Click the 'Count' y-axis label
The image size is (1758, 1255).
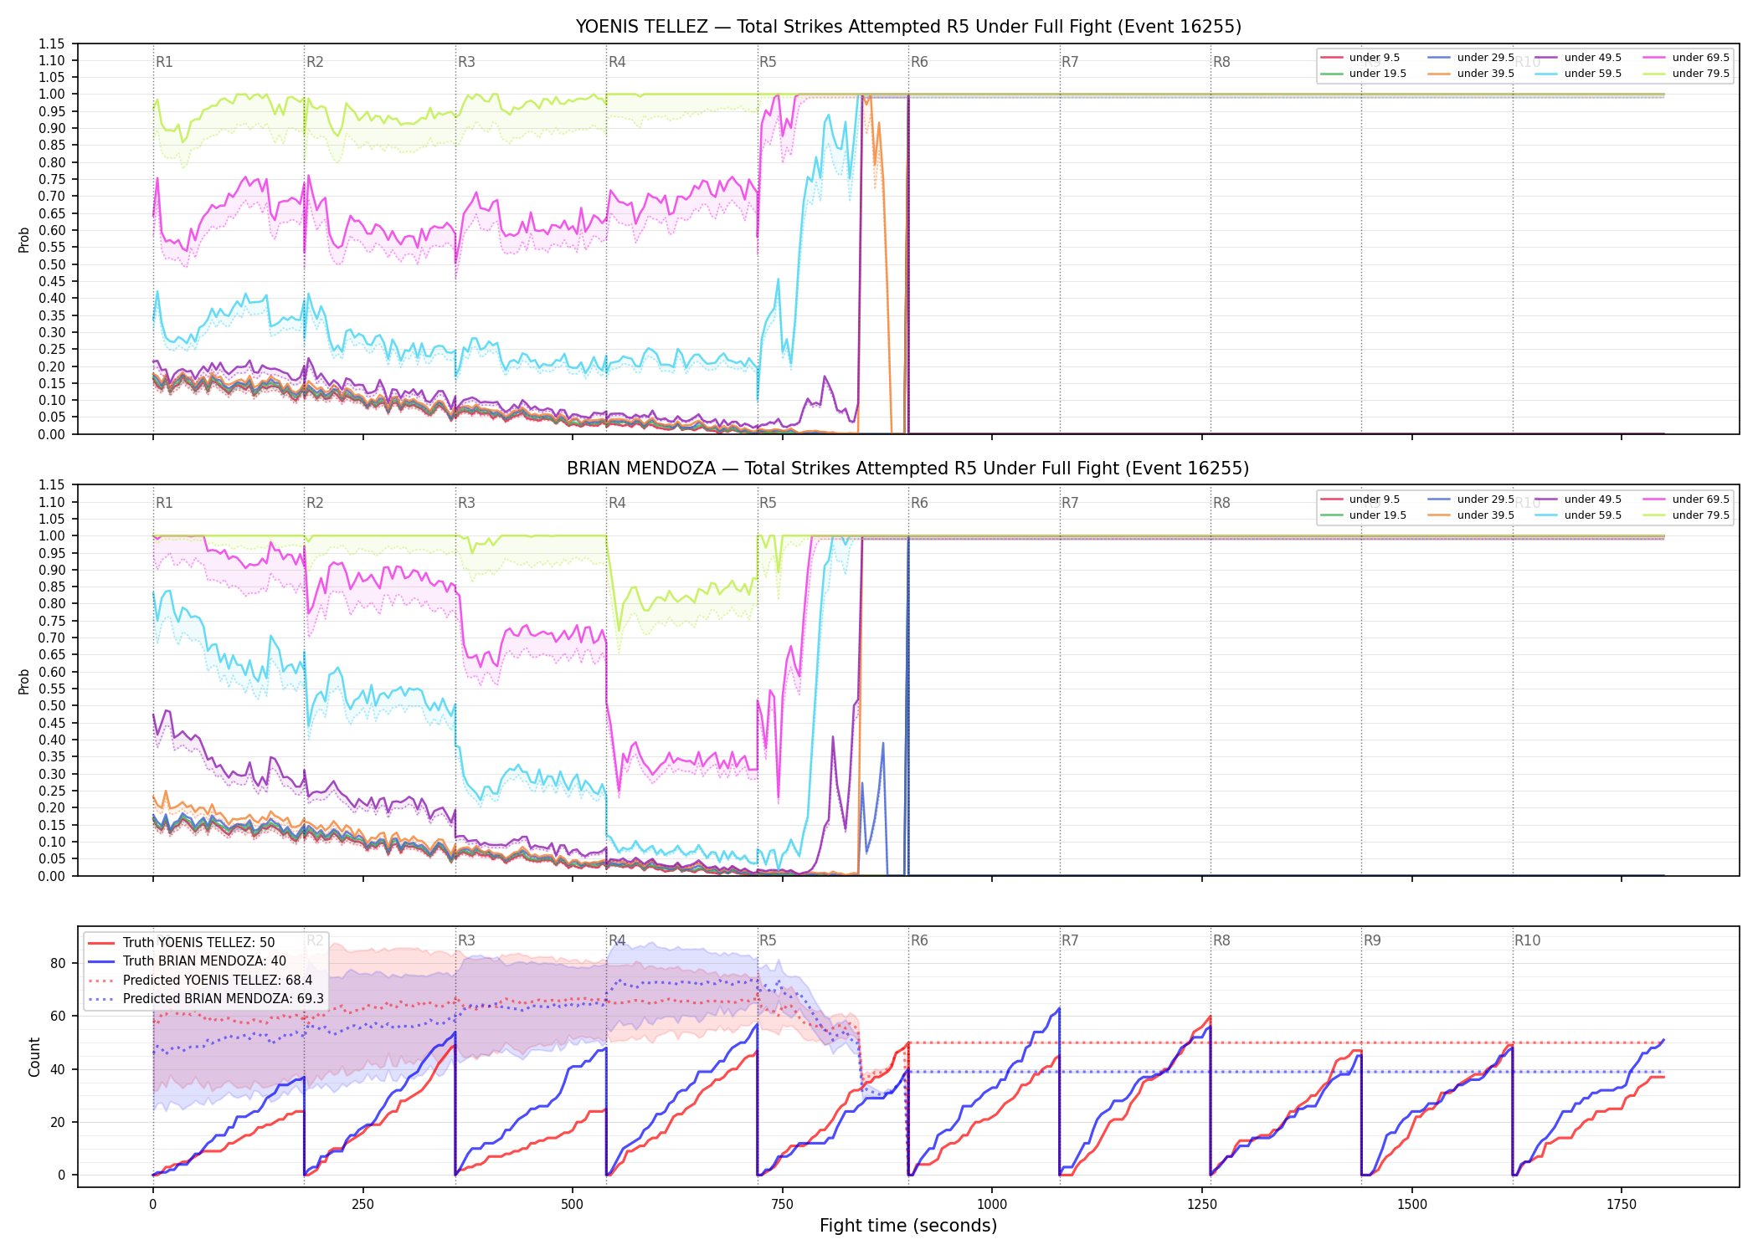pos(34,1057)
